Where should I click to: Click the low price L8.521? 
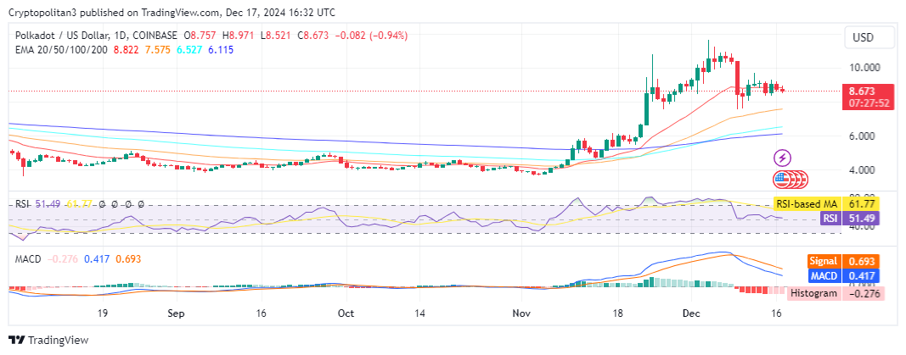point(275,35)
